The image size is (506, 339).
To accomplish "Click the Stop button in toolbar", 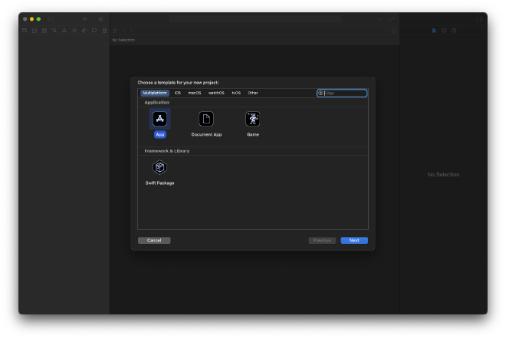I will 100,19.
